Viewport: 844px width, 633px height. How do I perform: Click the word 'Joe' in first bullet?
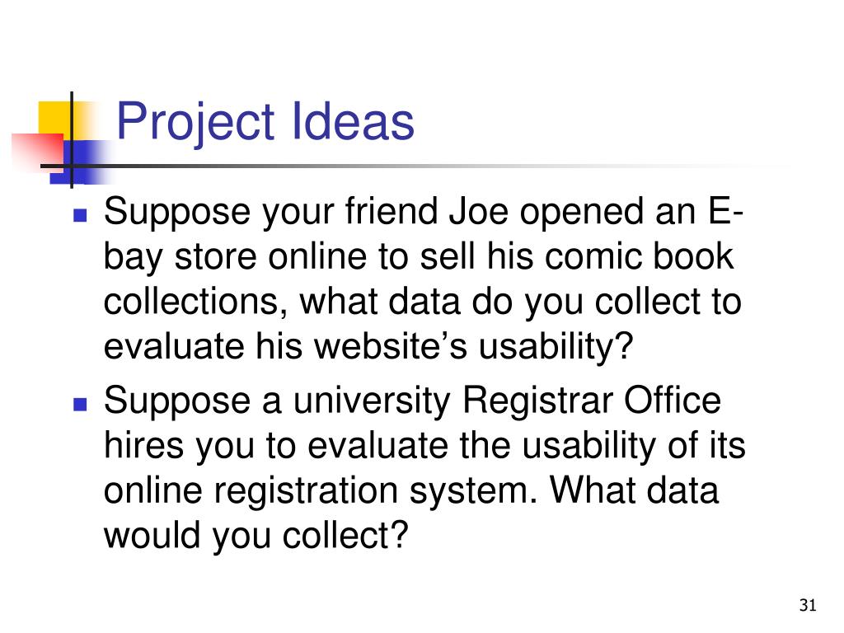479,211
